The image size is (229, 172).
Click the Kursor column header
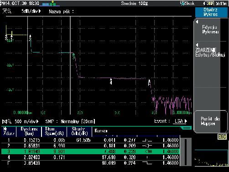tap(101, 131)
